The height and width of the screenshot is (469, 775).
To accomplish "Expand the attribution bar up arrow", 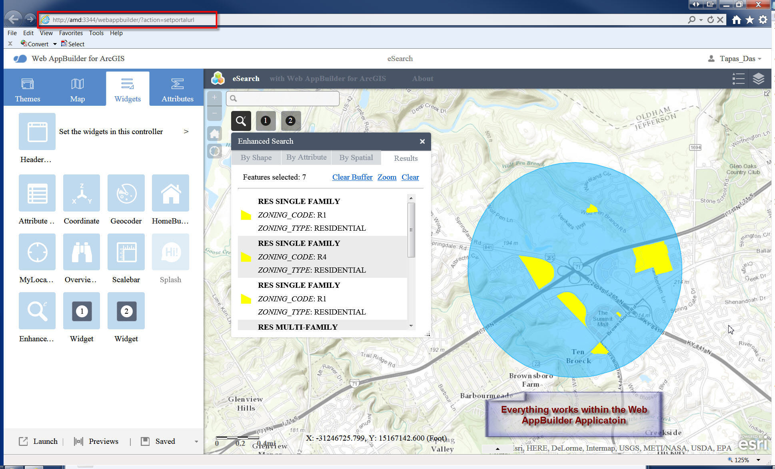I will (x=497, y=449).
